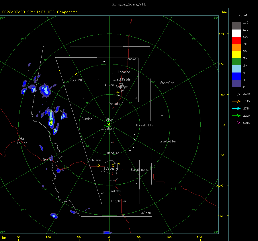Click the Single_Scan_VIL title

point(129,4)
